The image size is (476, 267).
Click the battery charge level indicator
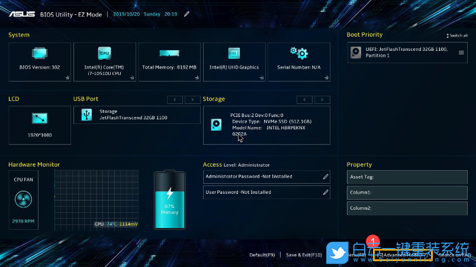click(x=170, y=201)
